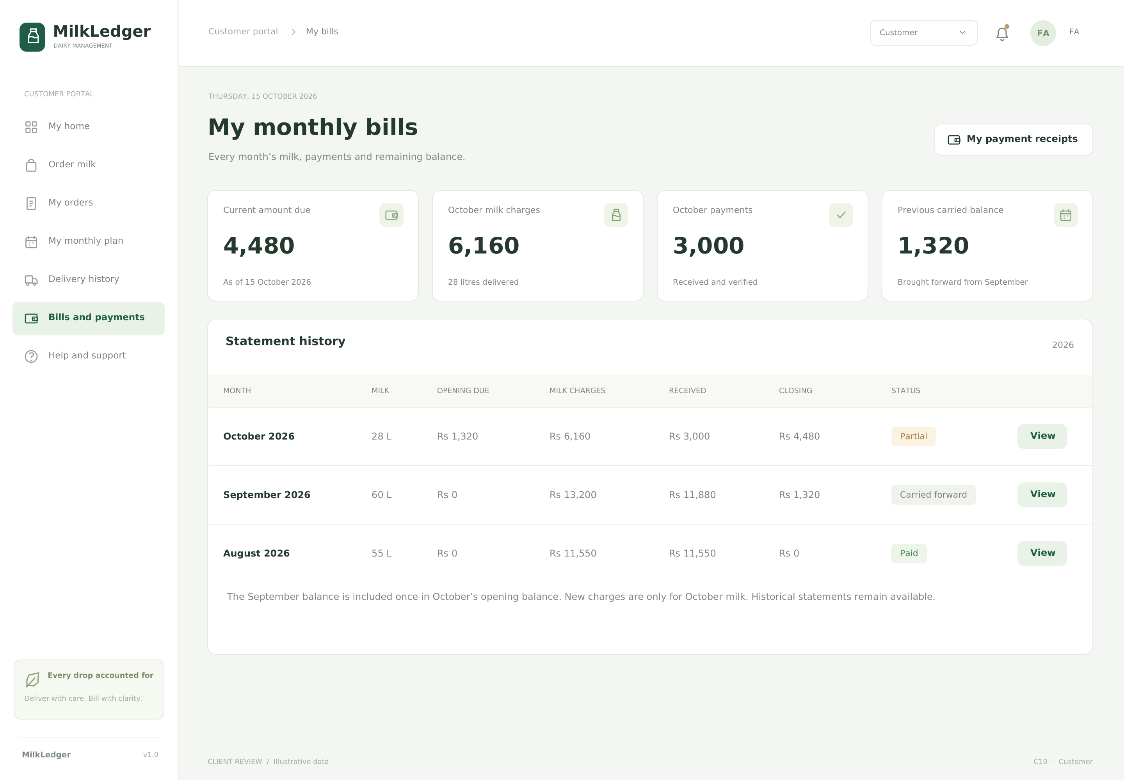Click the Customer portal breadcrumb link

pos(243,31)
